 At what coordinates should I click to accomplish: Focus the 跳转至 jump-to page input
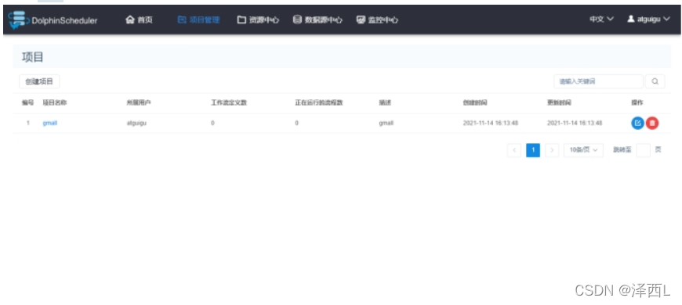(643, 150)
